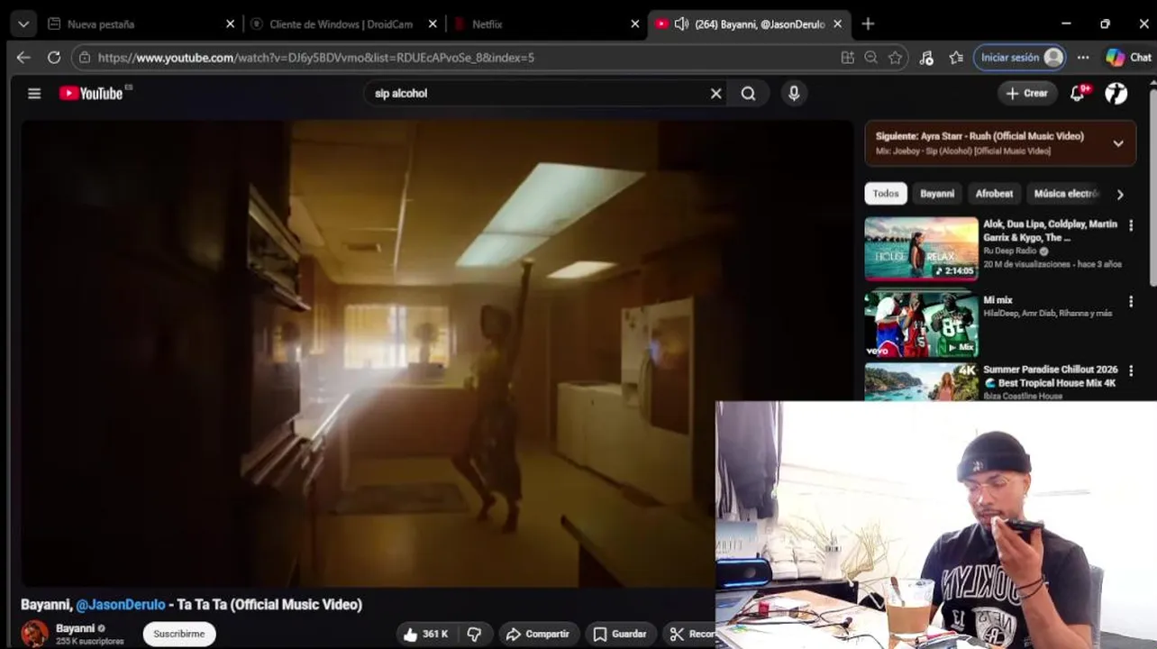Open Copilot Chat sidebar

click(x=1129, y=57)
